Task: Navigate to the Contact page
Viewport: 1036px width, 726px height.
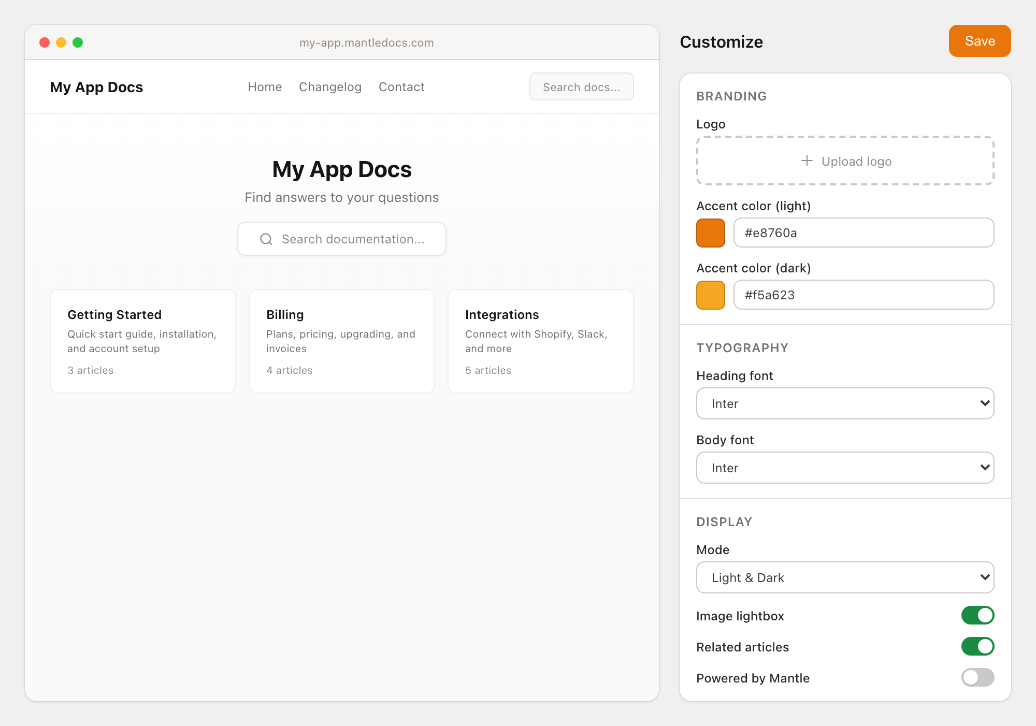Action: 401,86
